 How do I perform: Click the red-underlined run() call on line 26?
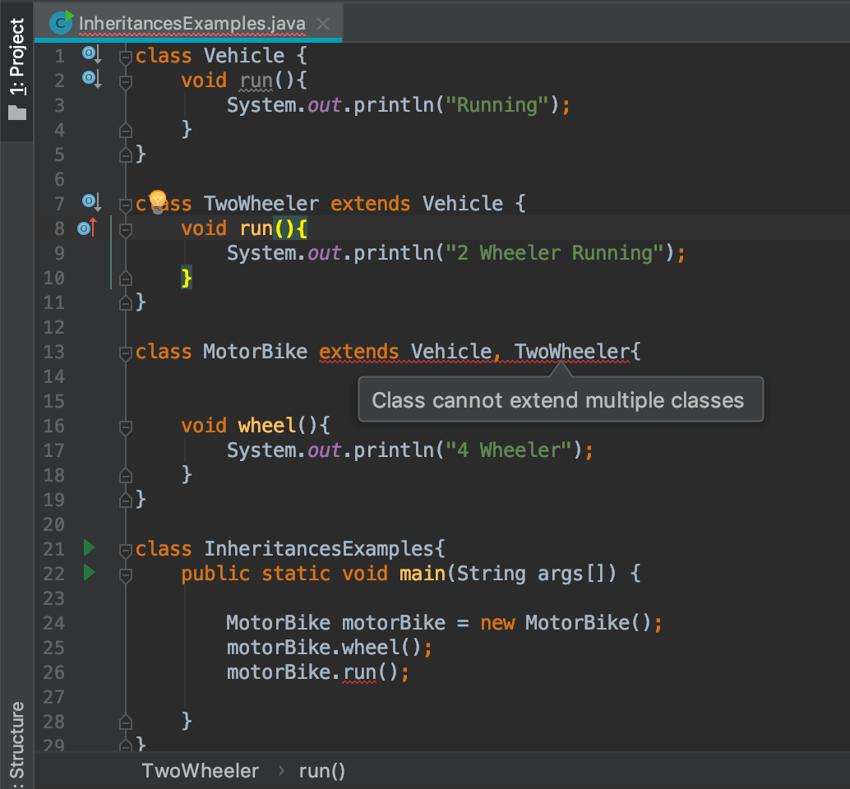[358, 671]
